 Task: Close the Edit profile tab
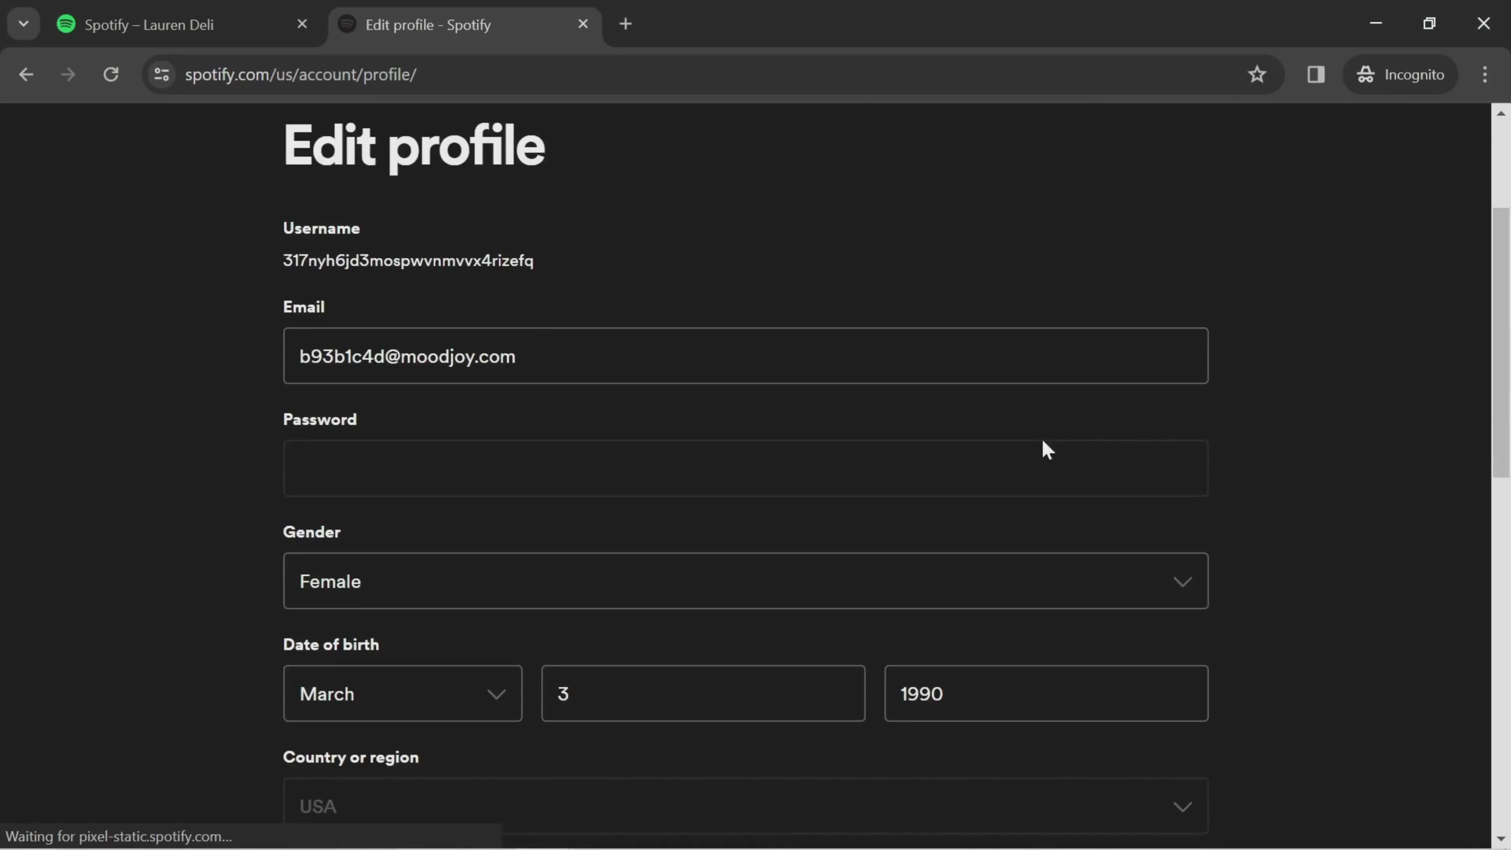(582, 24)
